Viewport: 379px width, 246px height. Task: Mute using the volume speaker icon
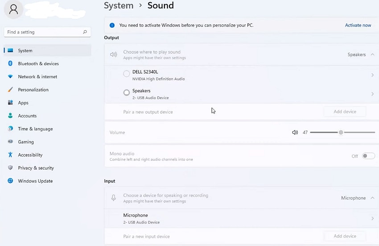295,133
